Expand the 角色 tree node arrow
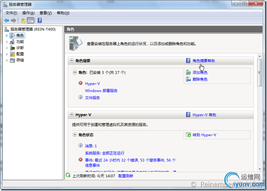 tap(7, 36)
